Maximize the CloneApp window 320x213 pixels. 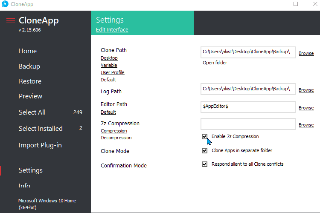click(x=296, y=4)
